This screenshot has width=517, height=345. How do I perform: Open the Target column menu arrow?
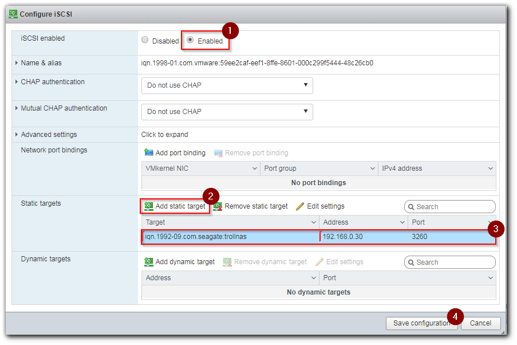point(314,222)
